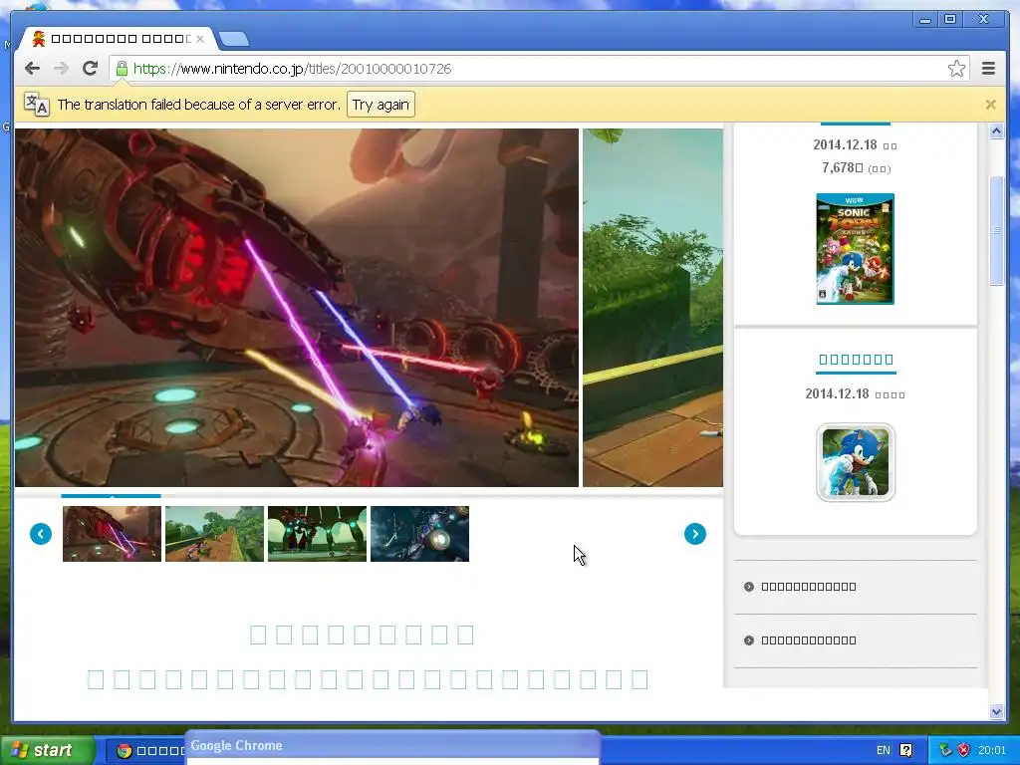Go back with the browser back arrow

(32, 69)
